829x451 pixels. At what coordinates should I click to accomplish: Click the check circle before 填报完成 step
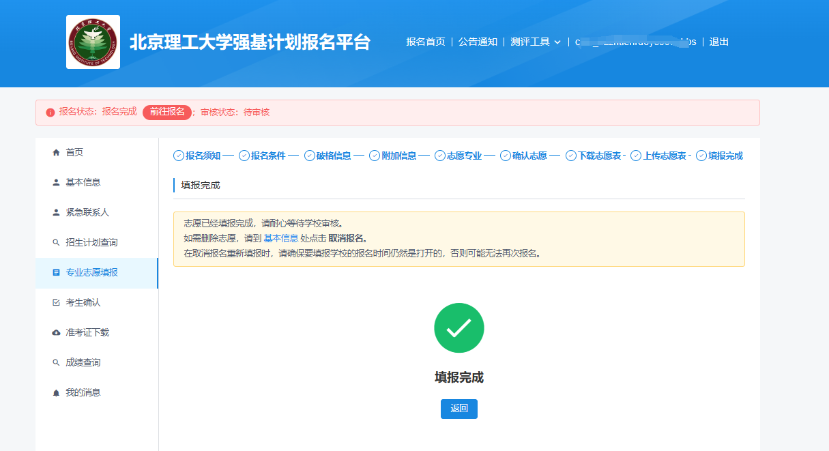[701, 156]
